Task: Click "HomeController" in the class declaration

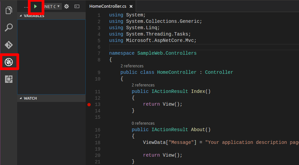Action: (x=177, y=72)
